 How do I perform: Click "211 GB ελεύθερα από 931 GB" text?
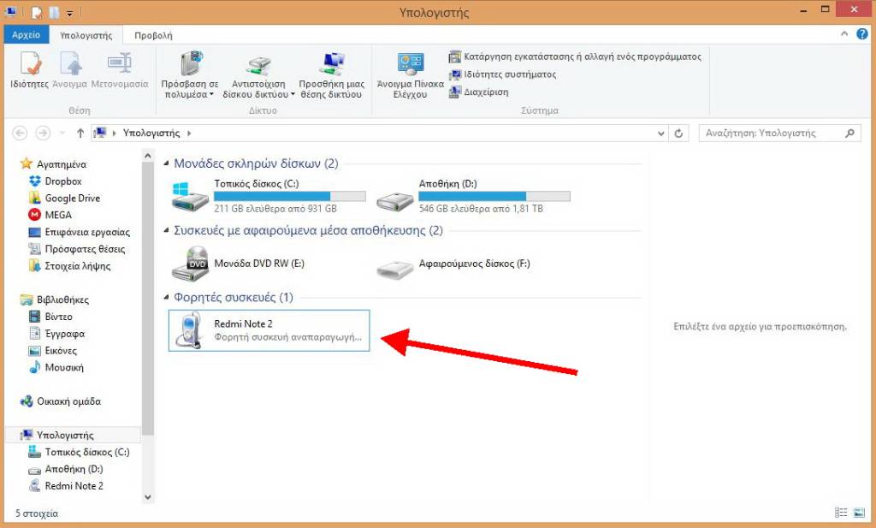point(275,209)
